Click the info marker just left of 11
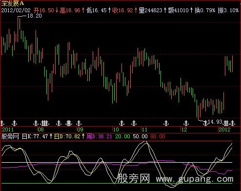The image size is (241, 191). (134, 123)
